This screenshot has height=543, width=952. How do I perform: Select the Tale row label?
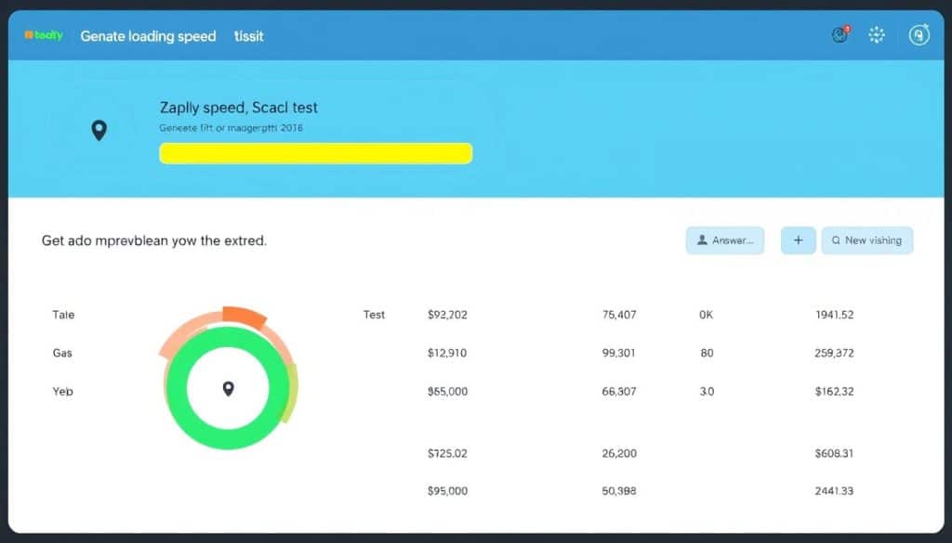64,315
